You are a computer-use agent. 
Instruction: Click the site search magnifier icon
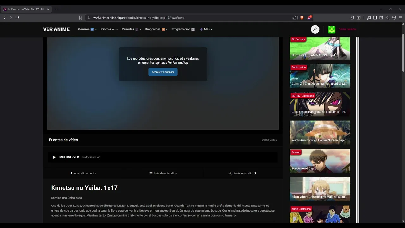tap(315, 29)
